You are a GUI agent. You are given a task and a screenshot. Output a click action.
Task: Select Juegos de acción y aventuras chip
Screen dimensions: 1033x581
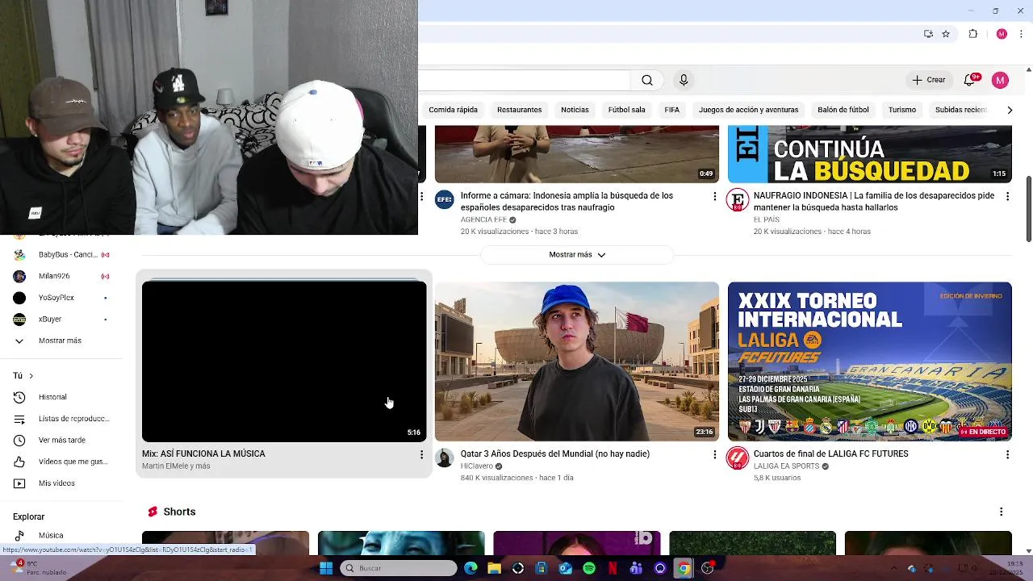[x=748, y=110]
